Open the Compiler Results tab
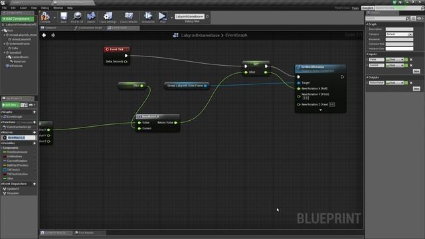Screen dimensions: 425x239 55,233
